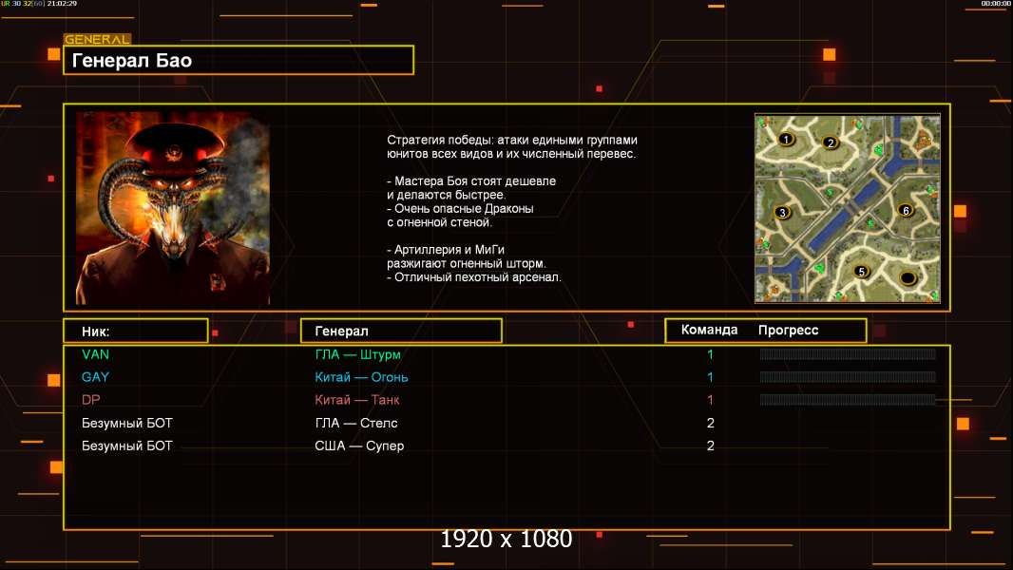This screenshot has height=570, width=1013.
Task: Click the 'Прогресс' column header
Action: tap(788, 330)
